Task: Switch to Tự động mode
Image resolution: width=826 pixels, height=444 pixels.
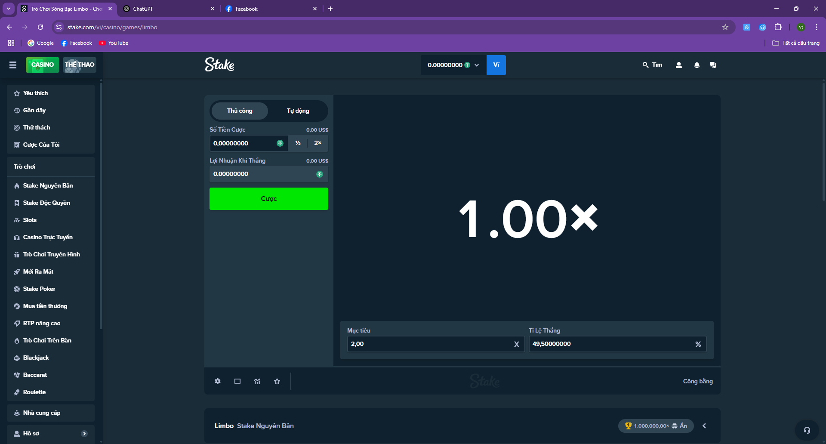Action: (x=298, y=111)
